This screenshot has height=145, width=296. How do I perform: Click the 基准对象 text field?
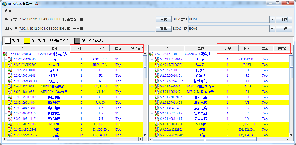tap(86, 19)
